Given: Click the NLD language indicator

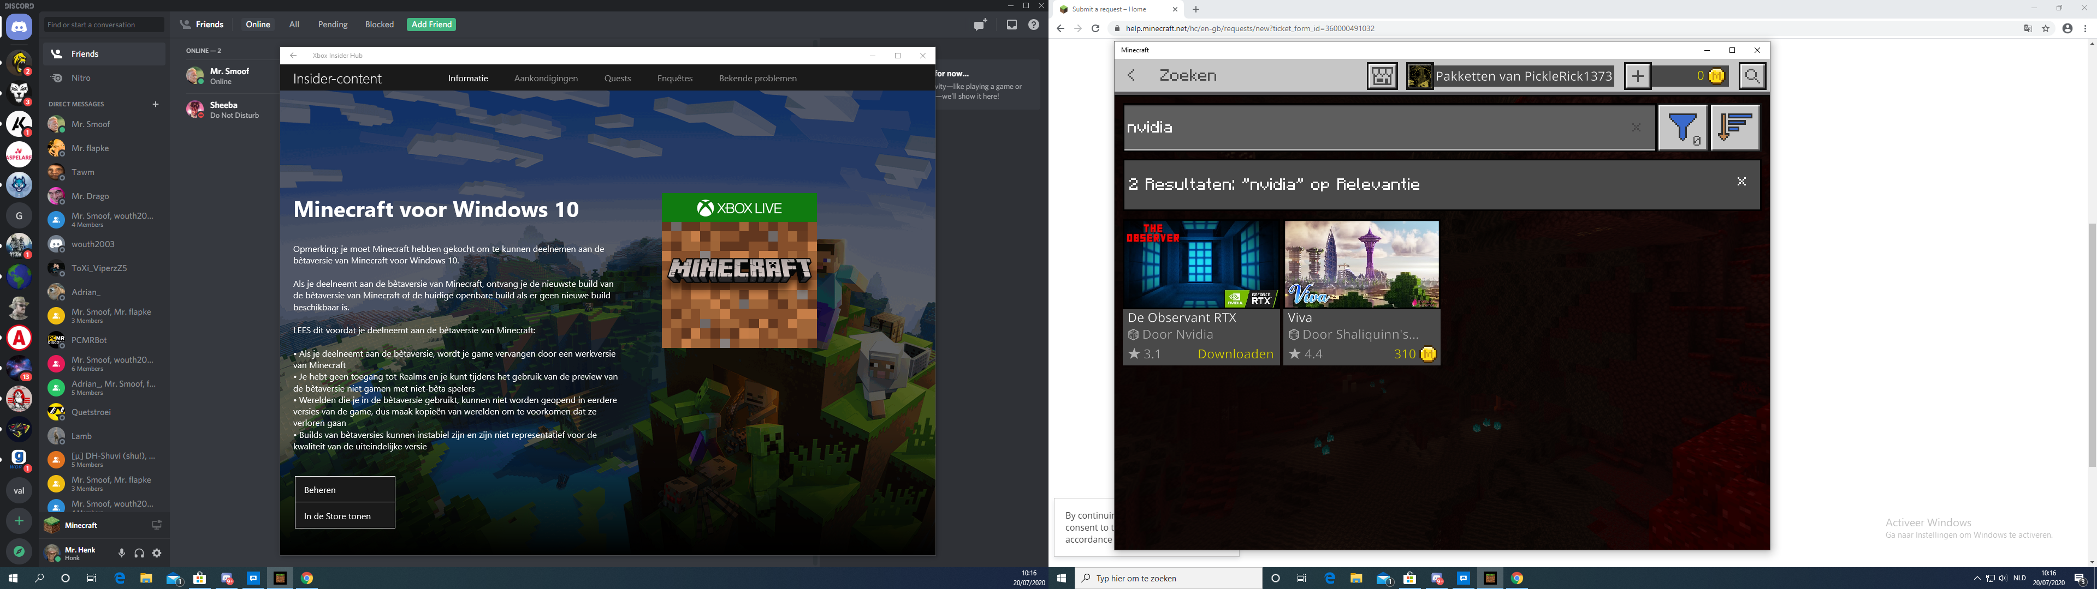Looking at the screenshot, I should coord(2019,579).
